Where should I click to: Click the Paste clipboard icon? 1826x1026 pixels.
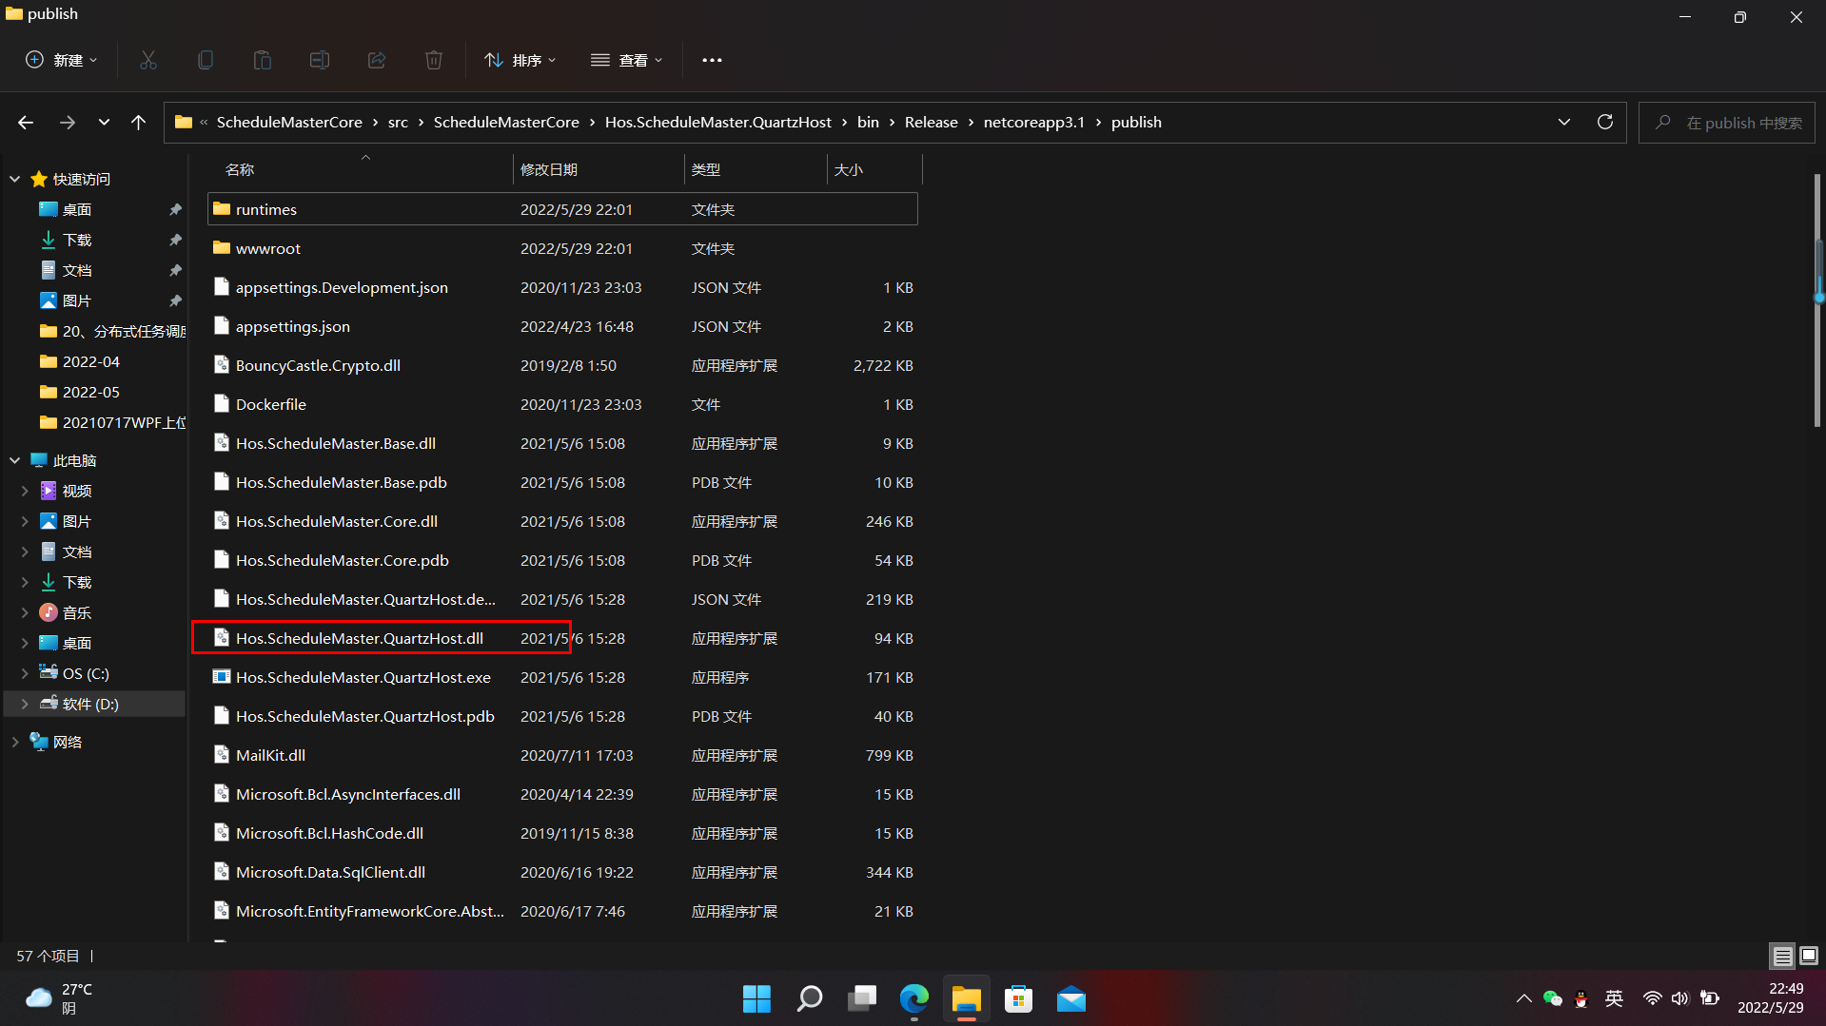(263, 60)
